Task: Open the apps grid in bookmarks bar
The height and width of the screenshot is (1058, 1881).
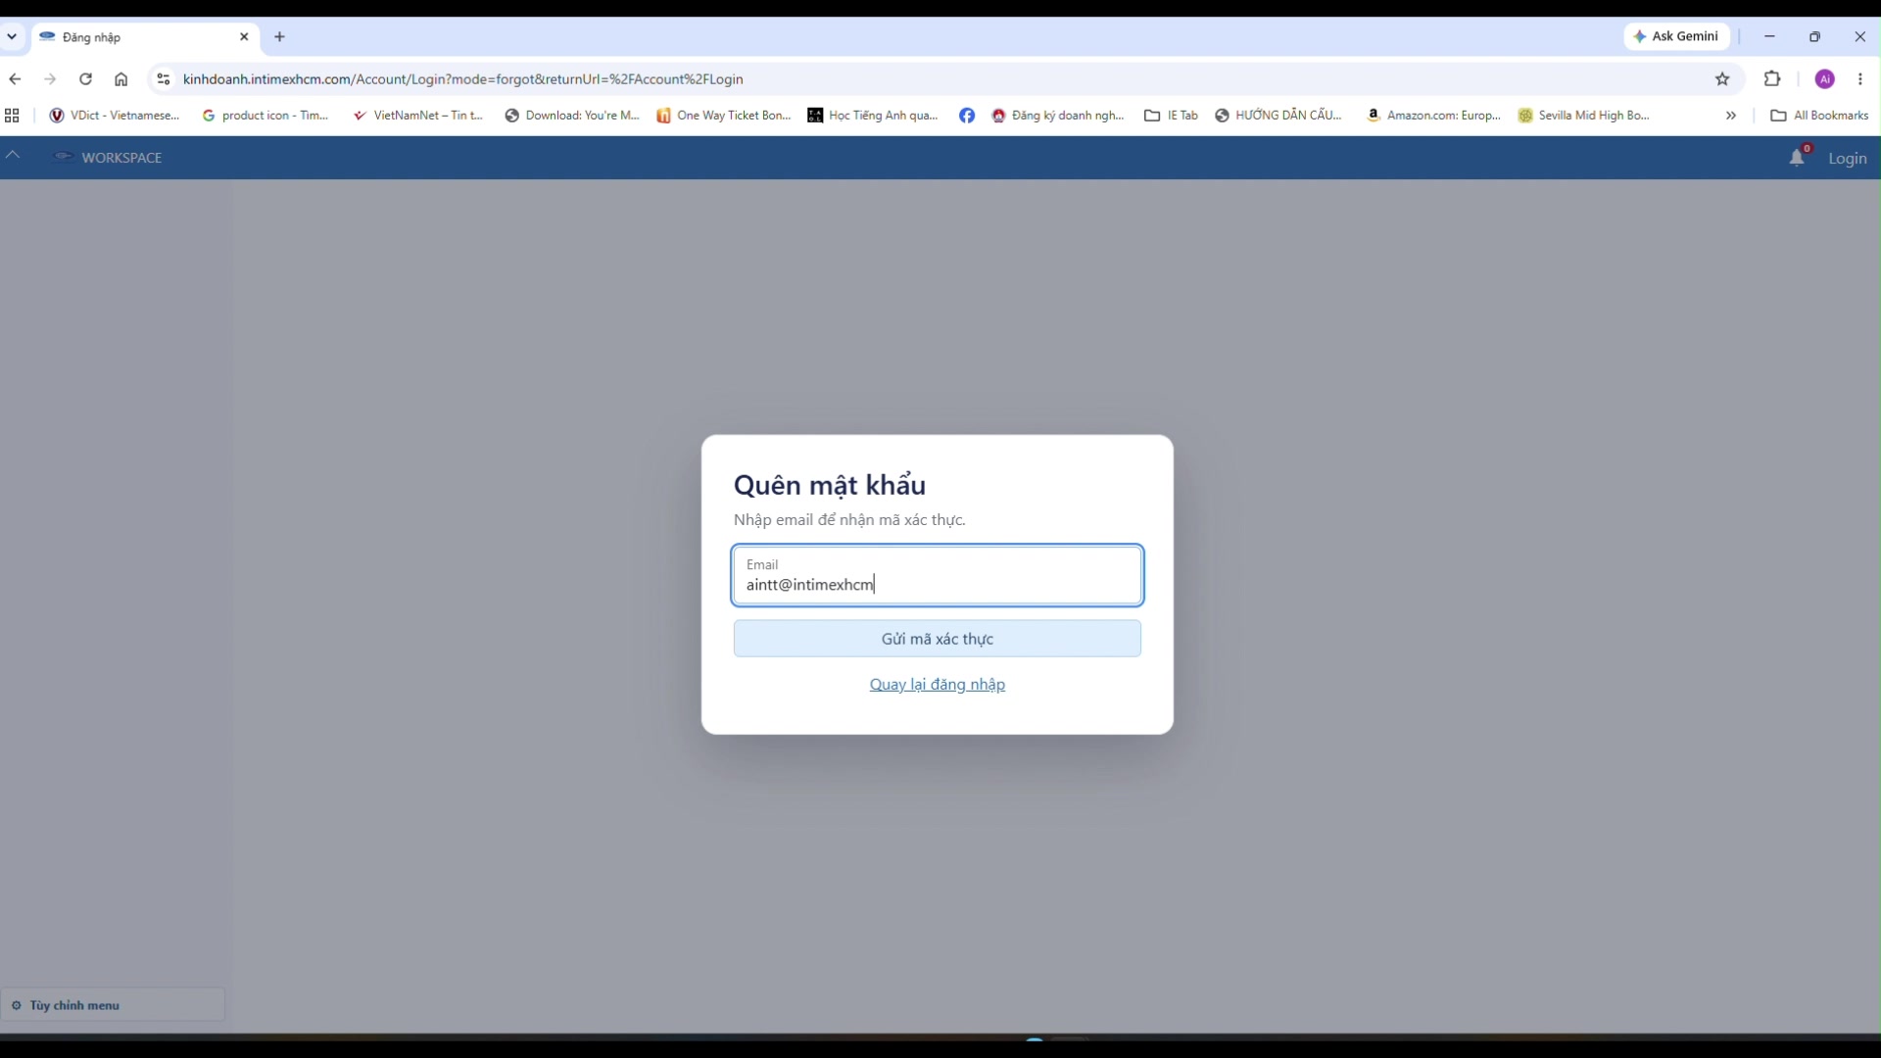Action: click(12, 116)
